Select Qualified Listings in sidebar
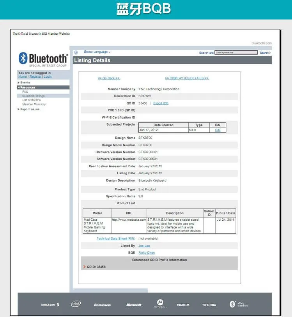 [34, 96]
